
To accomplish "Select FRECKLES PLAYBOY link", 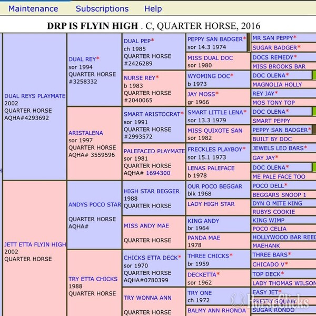I will (215, 150).
